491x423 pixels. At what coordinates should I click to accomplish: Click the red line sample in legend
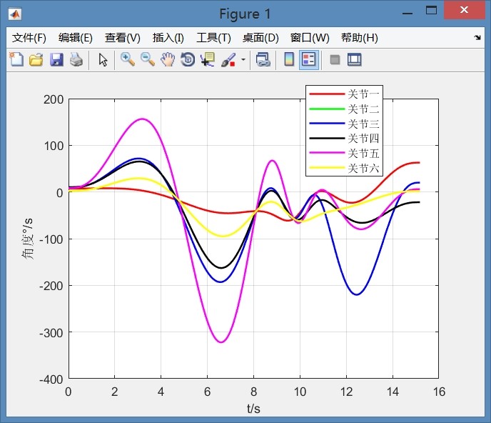[327, 94]
